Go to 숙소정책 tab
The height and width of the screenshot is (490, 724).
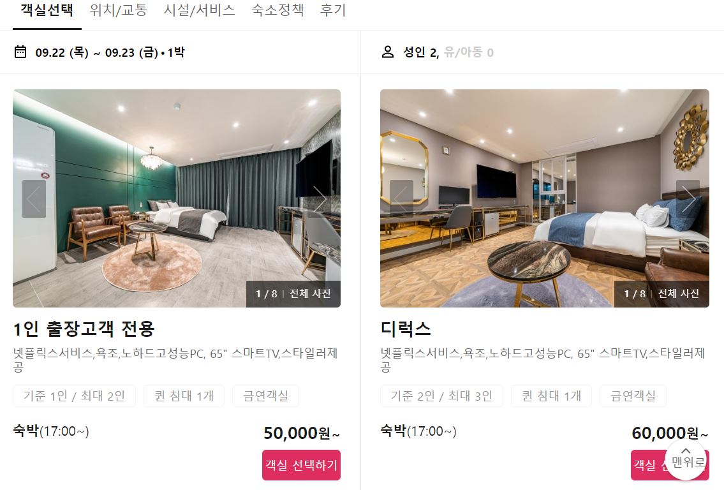point(277,10)
